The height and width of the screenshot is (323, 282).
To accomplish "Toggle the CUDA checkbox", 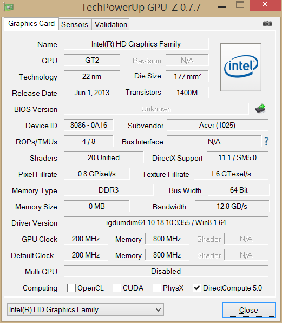I will coord(117,288).
